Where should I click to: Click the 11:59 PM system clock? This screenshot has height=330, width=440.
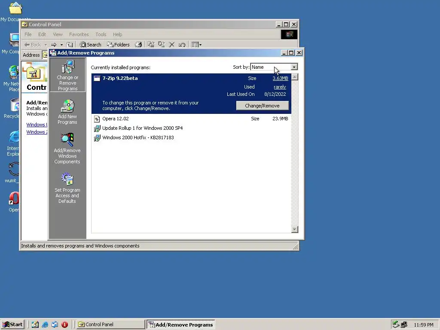[x=424, y=325]
